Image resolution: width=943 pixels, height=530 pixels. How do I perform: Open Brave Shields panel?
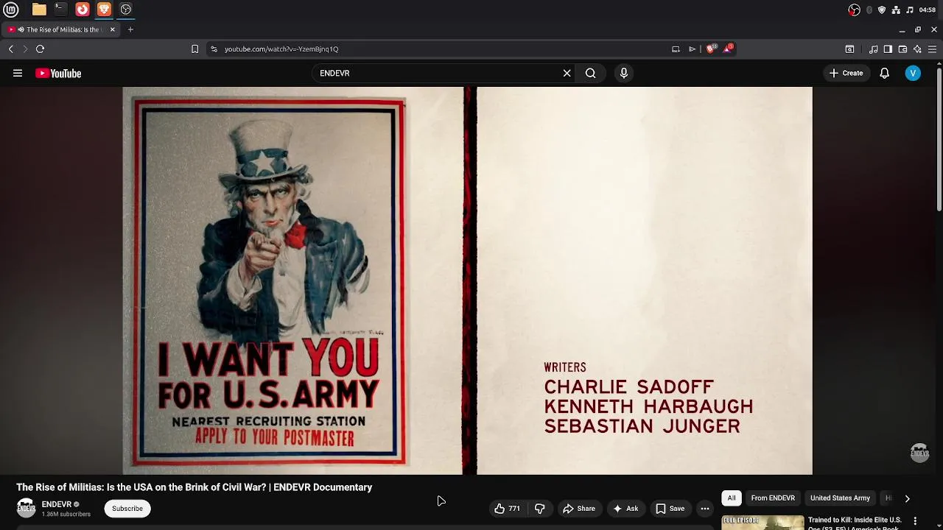click(711, 49)
